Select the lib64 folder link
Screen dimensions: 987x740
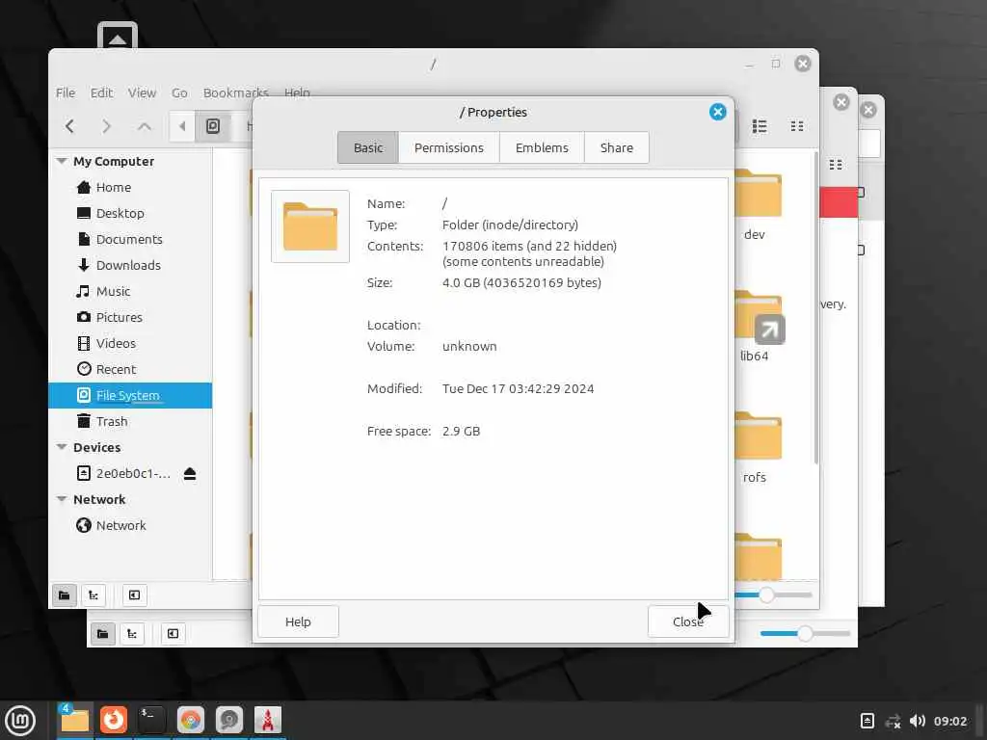click(x=758, y=328)
